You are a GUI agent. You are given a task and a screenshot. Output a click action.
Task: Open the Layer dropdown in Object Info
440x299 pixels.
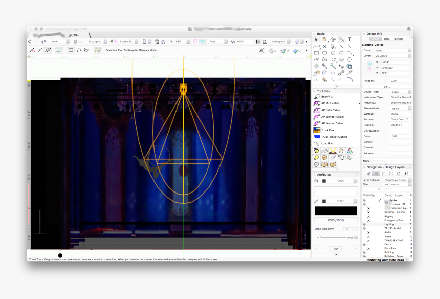(392, 56)
